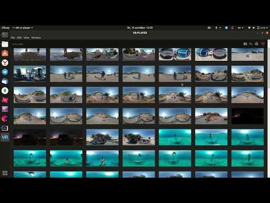Click the pink tray indicator icon
270x203 pixels.
[x=232, y=28]
